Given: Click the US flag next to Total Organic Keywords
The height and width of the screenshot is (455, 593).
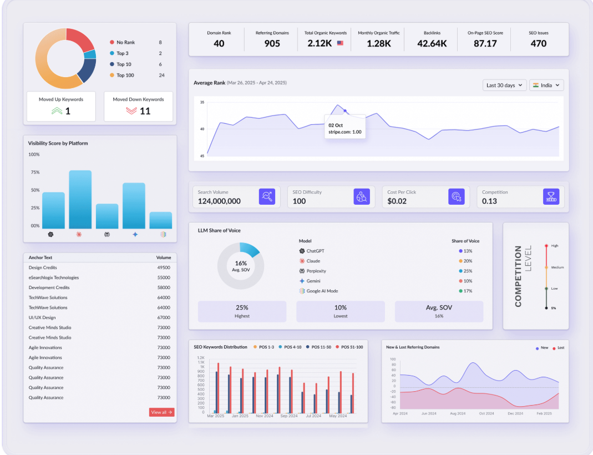Looking at the screenshot, I should [340, 43].
